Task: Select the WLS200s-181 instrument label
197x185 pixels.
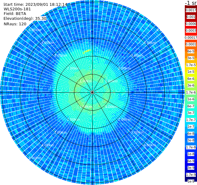Action: click(17, 9)
